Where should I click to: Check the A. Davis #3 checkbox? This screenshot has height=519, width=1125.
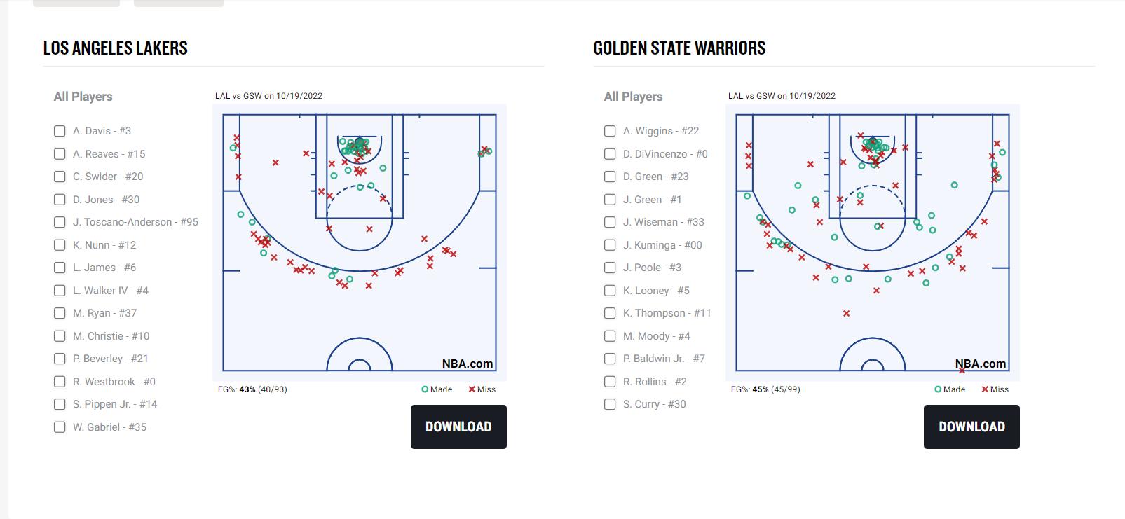[60, 131]
